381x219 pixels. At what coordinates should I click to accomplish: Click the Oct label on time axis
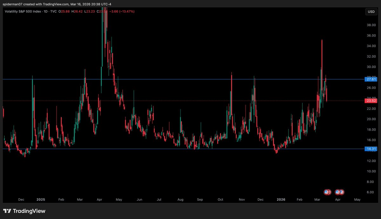(x=220, y=200)
